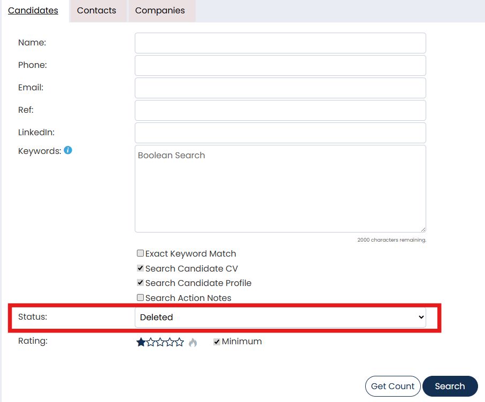Set rating to one star
The height and width of the screenshot is (402, 485).
pos(141,342)
